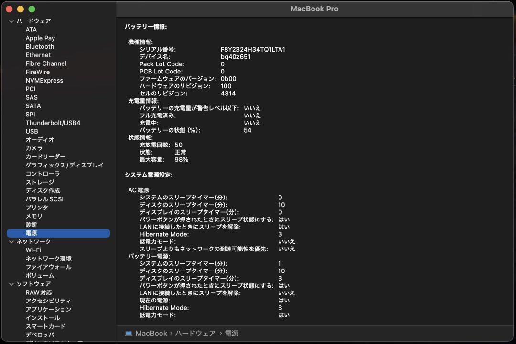Select ATA in the sidebar
The image size is (516, 344).
point(31,30)
